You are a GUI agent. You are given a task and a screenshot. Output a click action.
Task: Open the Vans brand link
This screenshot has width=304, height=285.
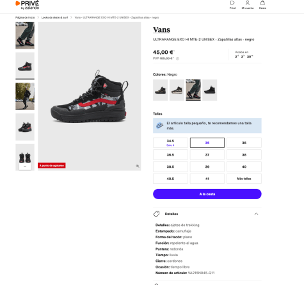coord(161,29)
